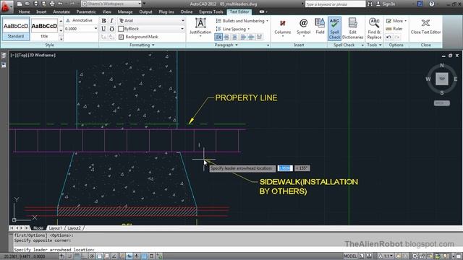Apply Underline formatting

coord(103,29)
